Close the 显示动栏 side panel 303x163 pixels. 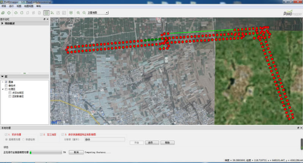(48, 19)
